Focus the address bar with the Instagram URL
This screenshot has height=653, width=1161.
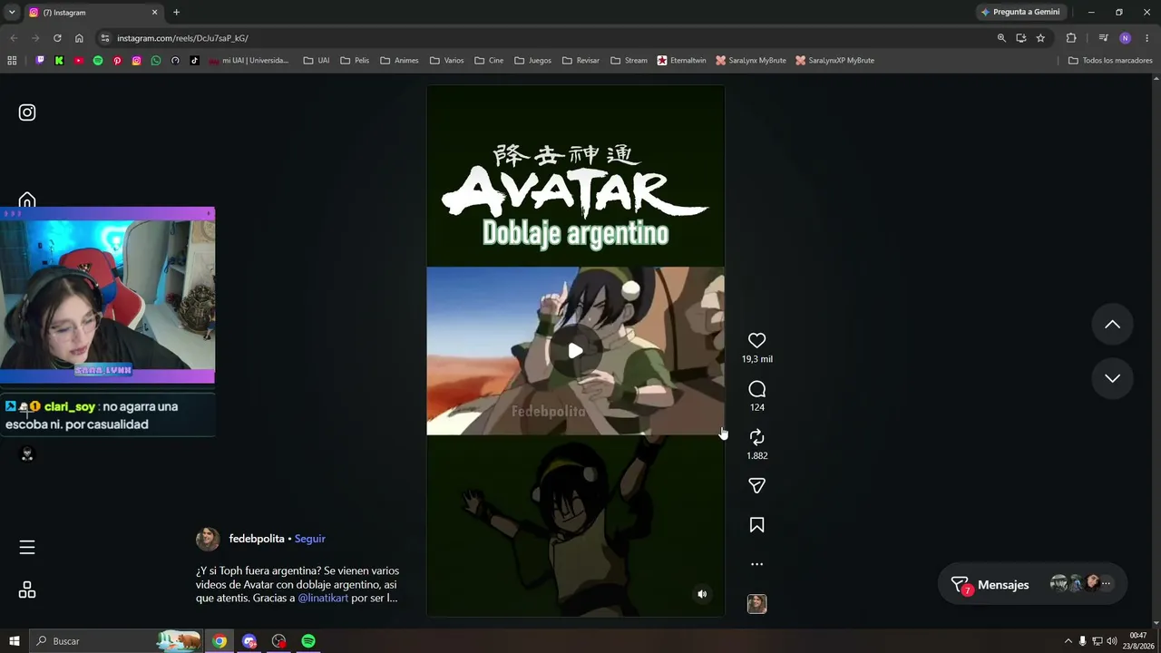544,38
